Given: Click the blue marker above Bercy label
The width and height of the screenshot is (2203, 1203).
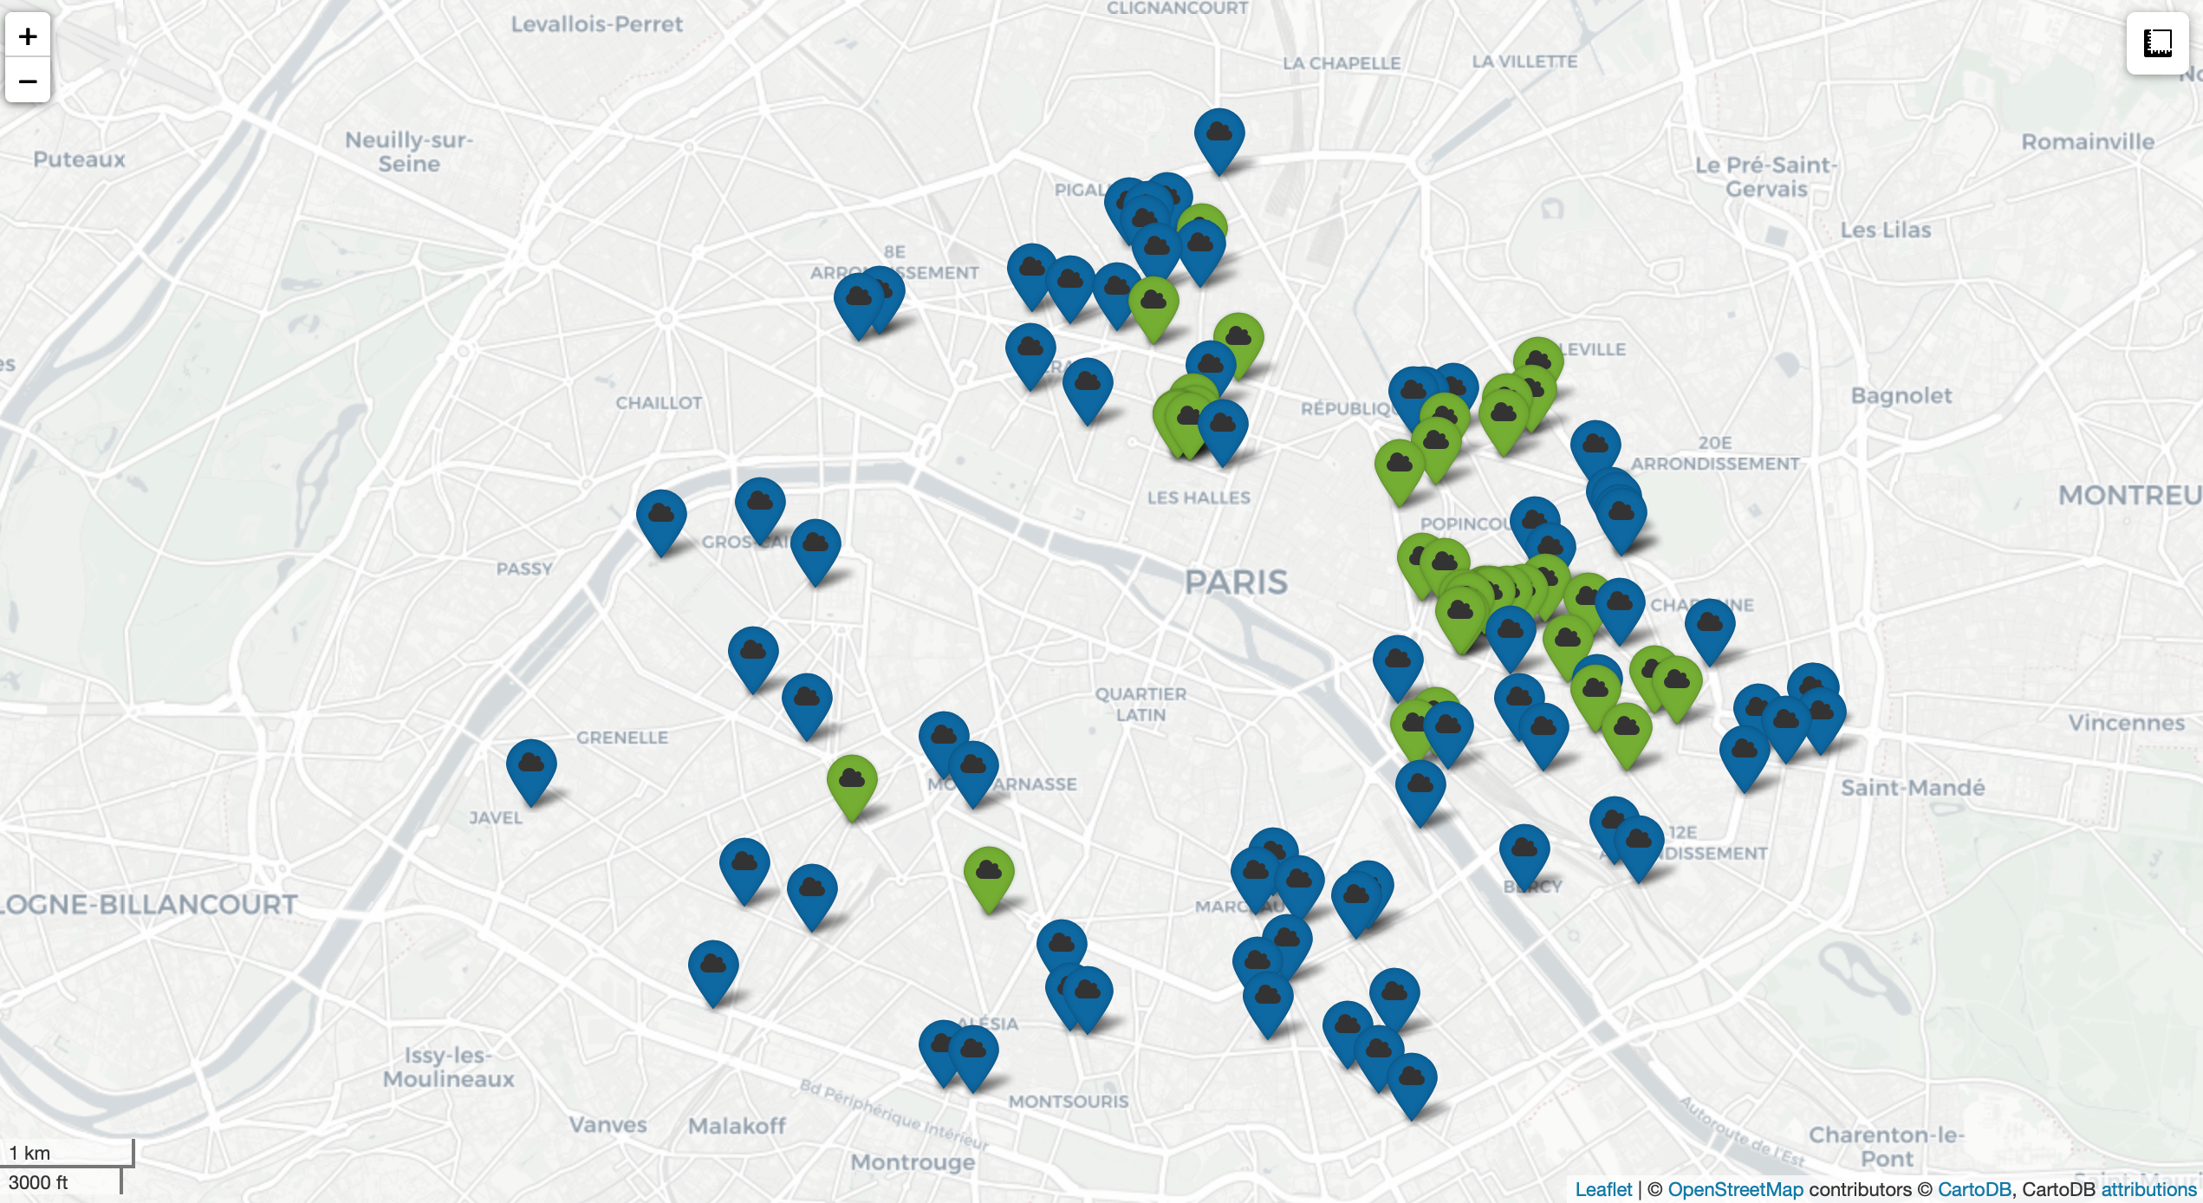Looking at the screenshot, I should tap(1524, 850).
